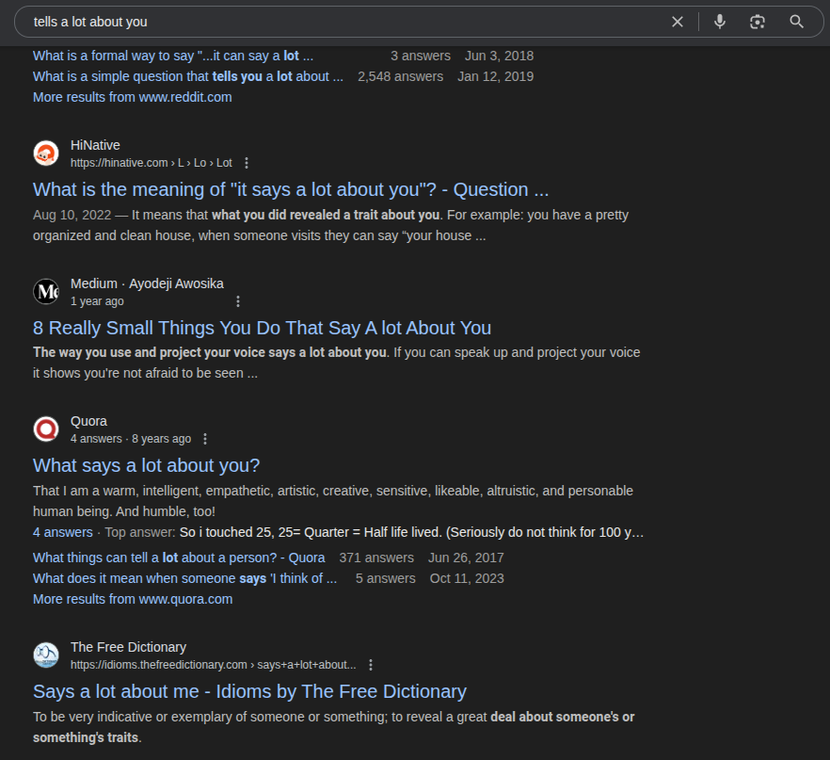
Task: Open more options for the Quora result
Action: point(205,439)
